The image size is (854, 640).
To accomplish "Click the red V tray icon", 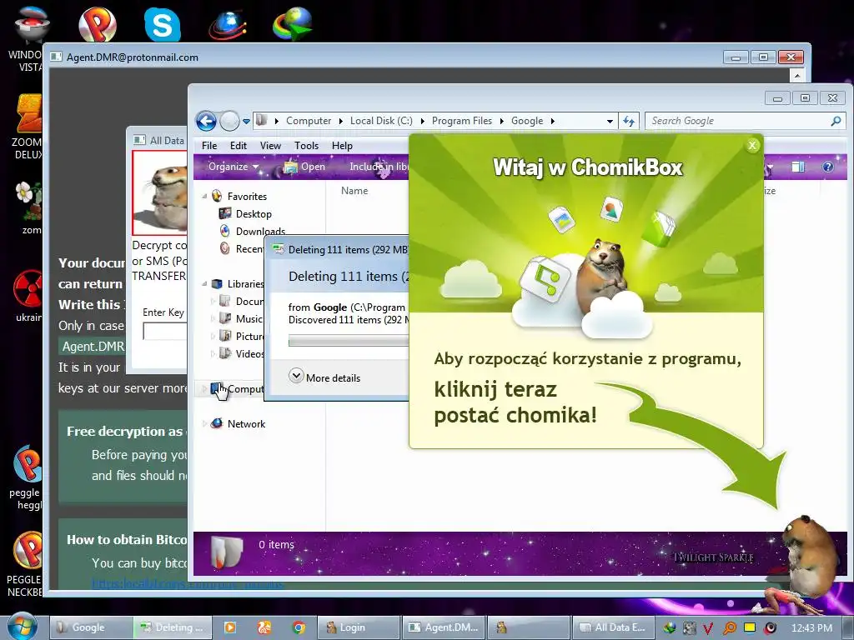I will [708, 628].
